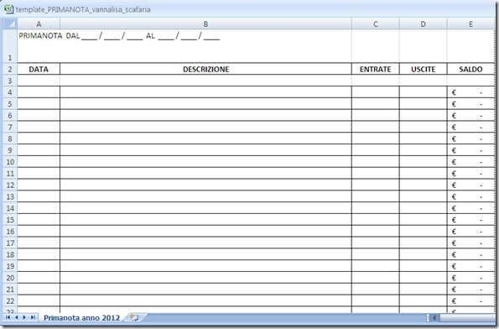Viewport: 499px width, 329px height.
Task: Click the empty USCITE cell in row 14
Action: 423,208
